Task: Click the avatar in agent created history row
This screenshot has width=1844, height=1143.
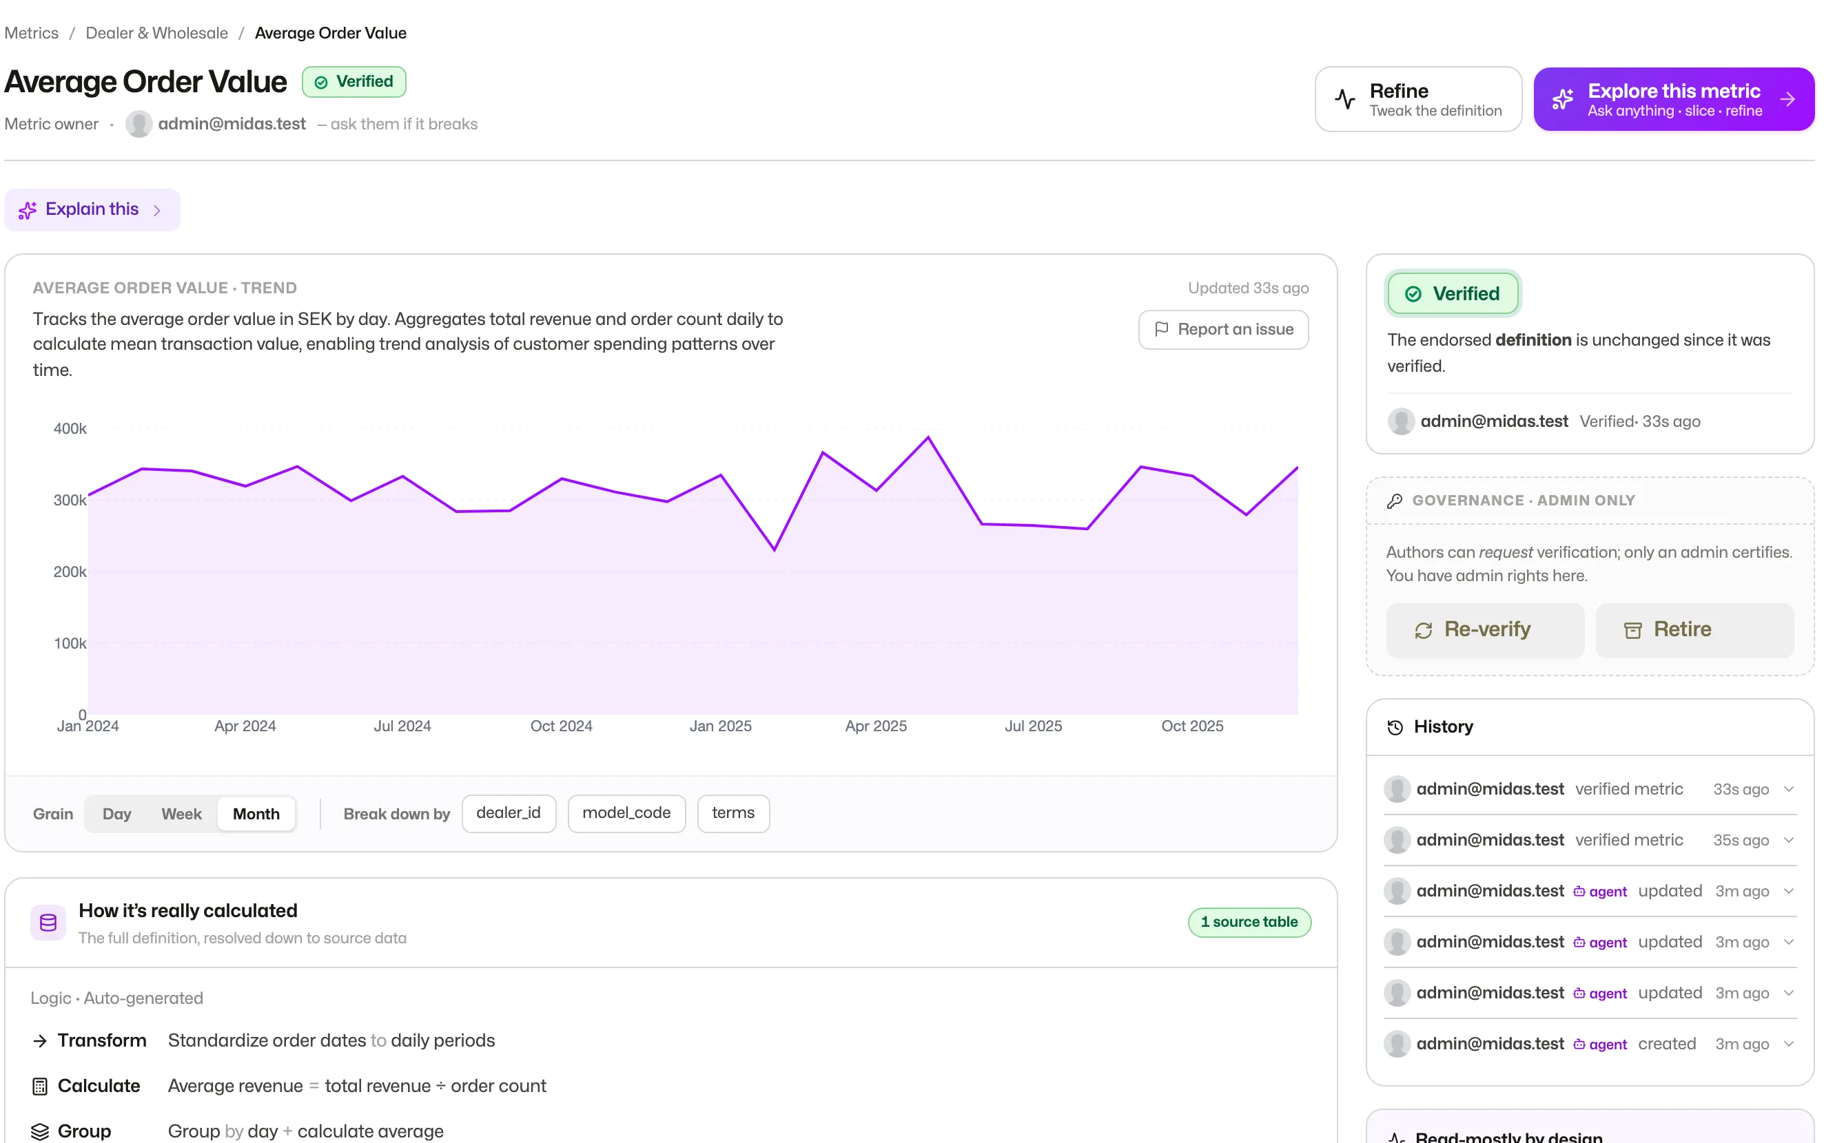Action: 1397,1044
